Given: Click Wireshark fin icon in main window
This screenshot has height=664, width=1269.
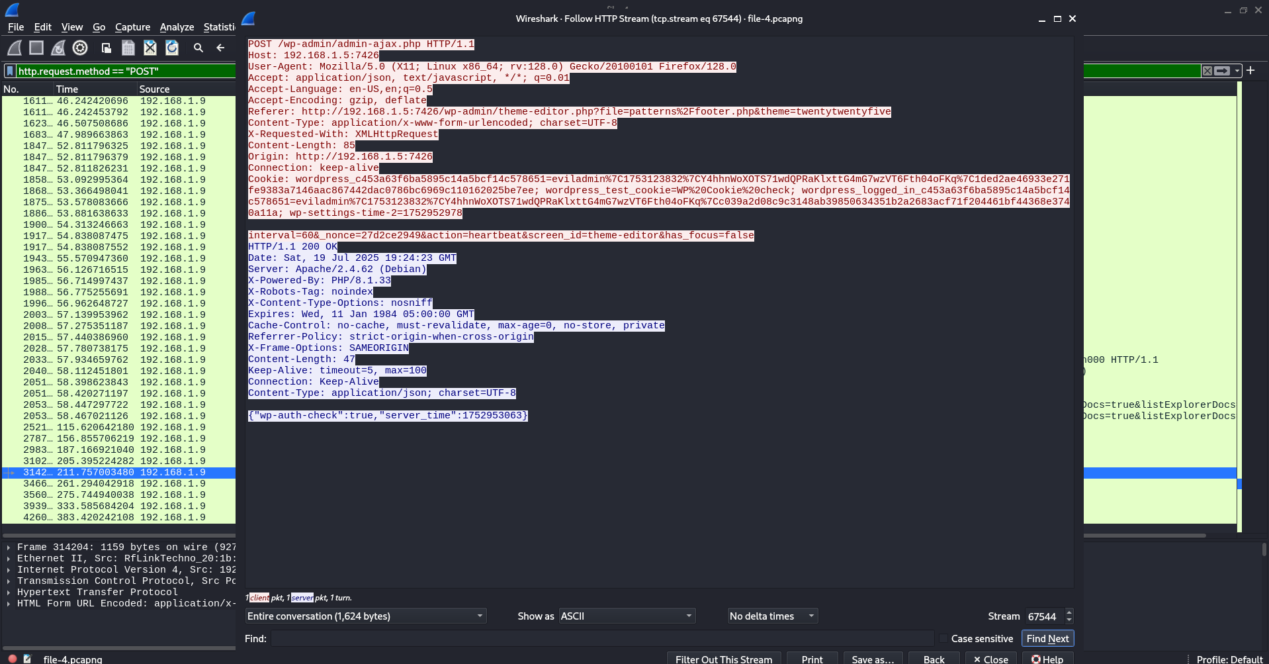Looking at the screenshot, I should tap(12, 9).
